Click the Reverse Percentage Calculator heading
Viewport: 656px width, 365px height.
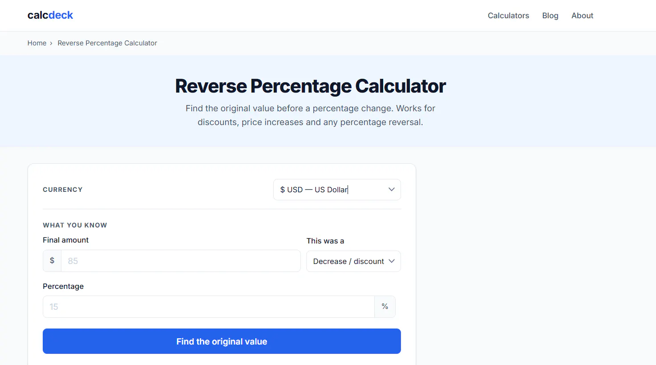(310, 86)
